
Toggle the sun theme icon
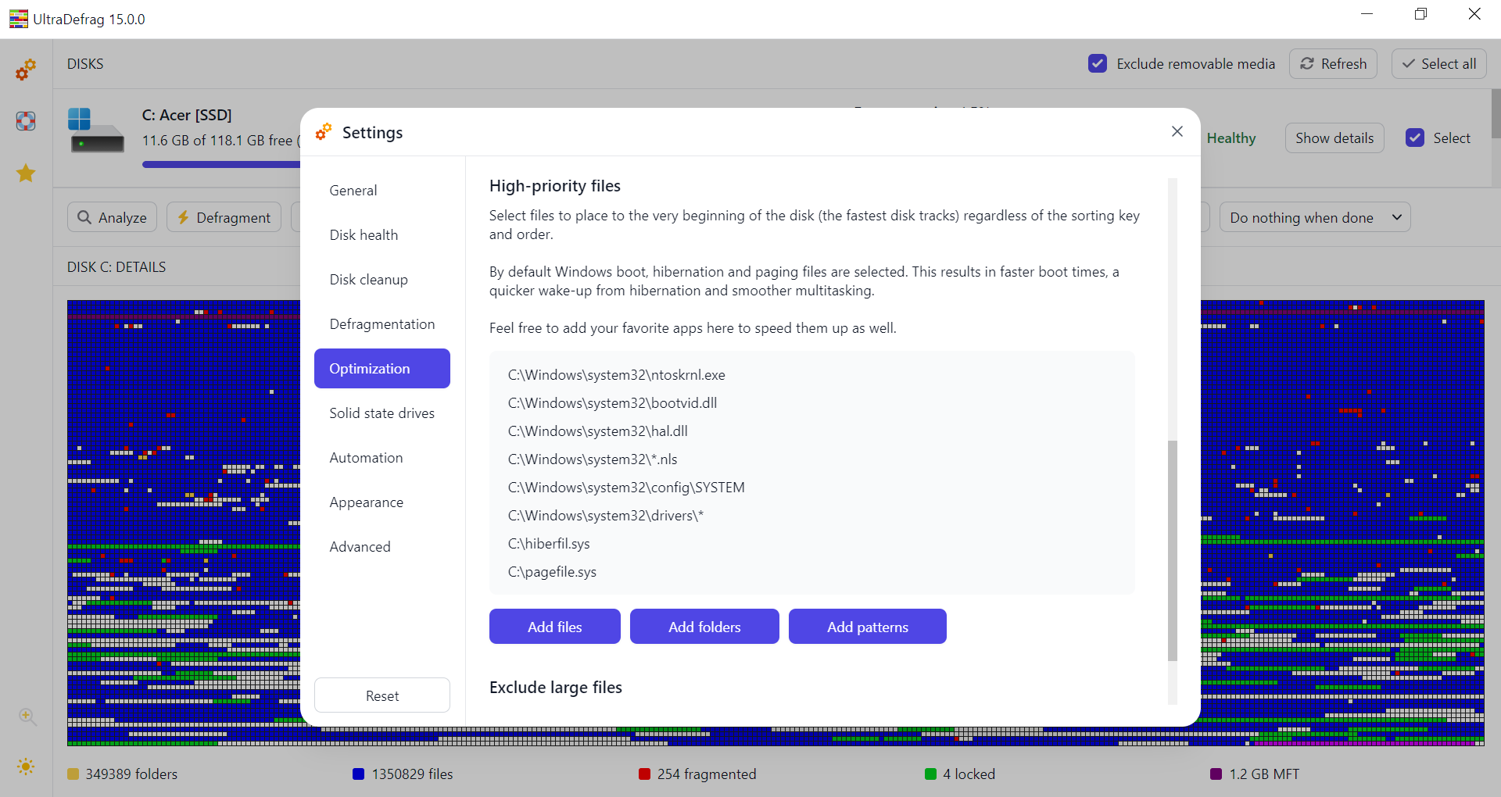click(x=26, y=767)
